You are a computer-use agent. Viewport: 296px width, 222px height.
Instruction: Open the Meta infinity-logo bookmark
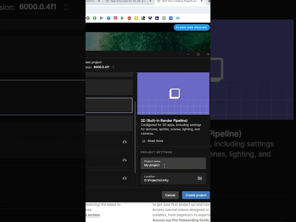(178, 18)
